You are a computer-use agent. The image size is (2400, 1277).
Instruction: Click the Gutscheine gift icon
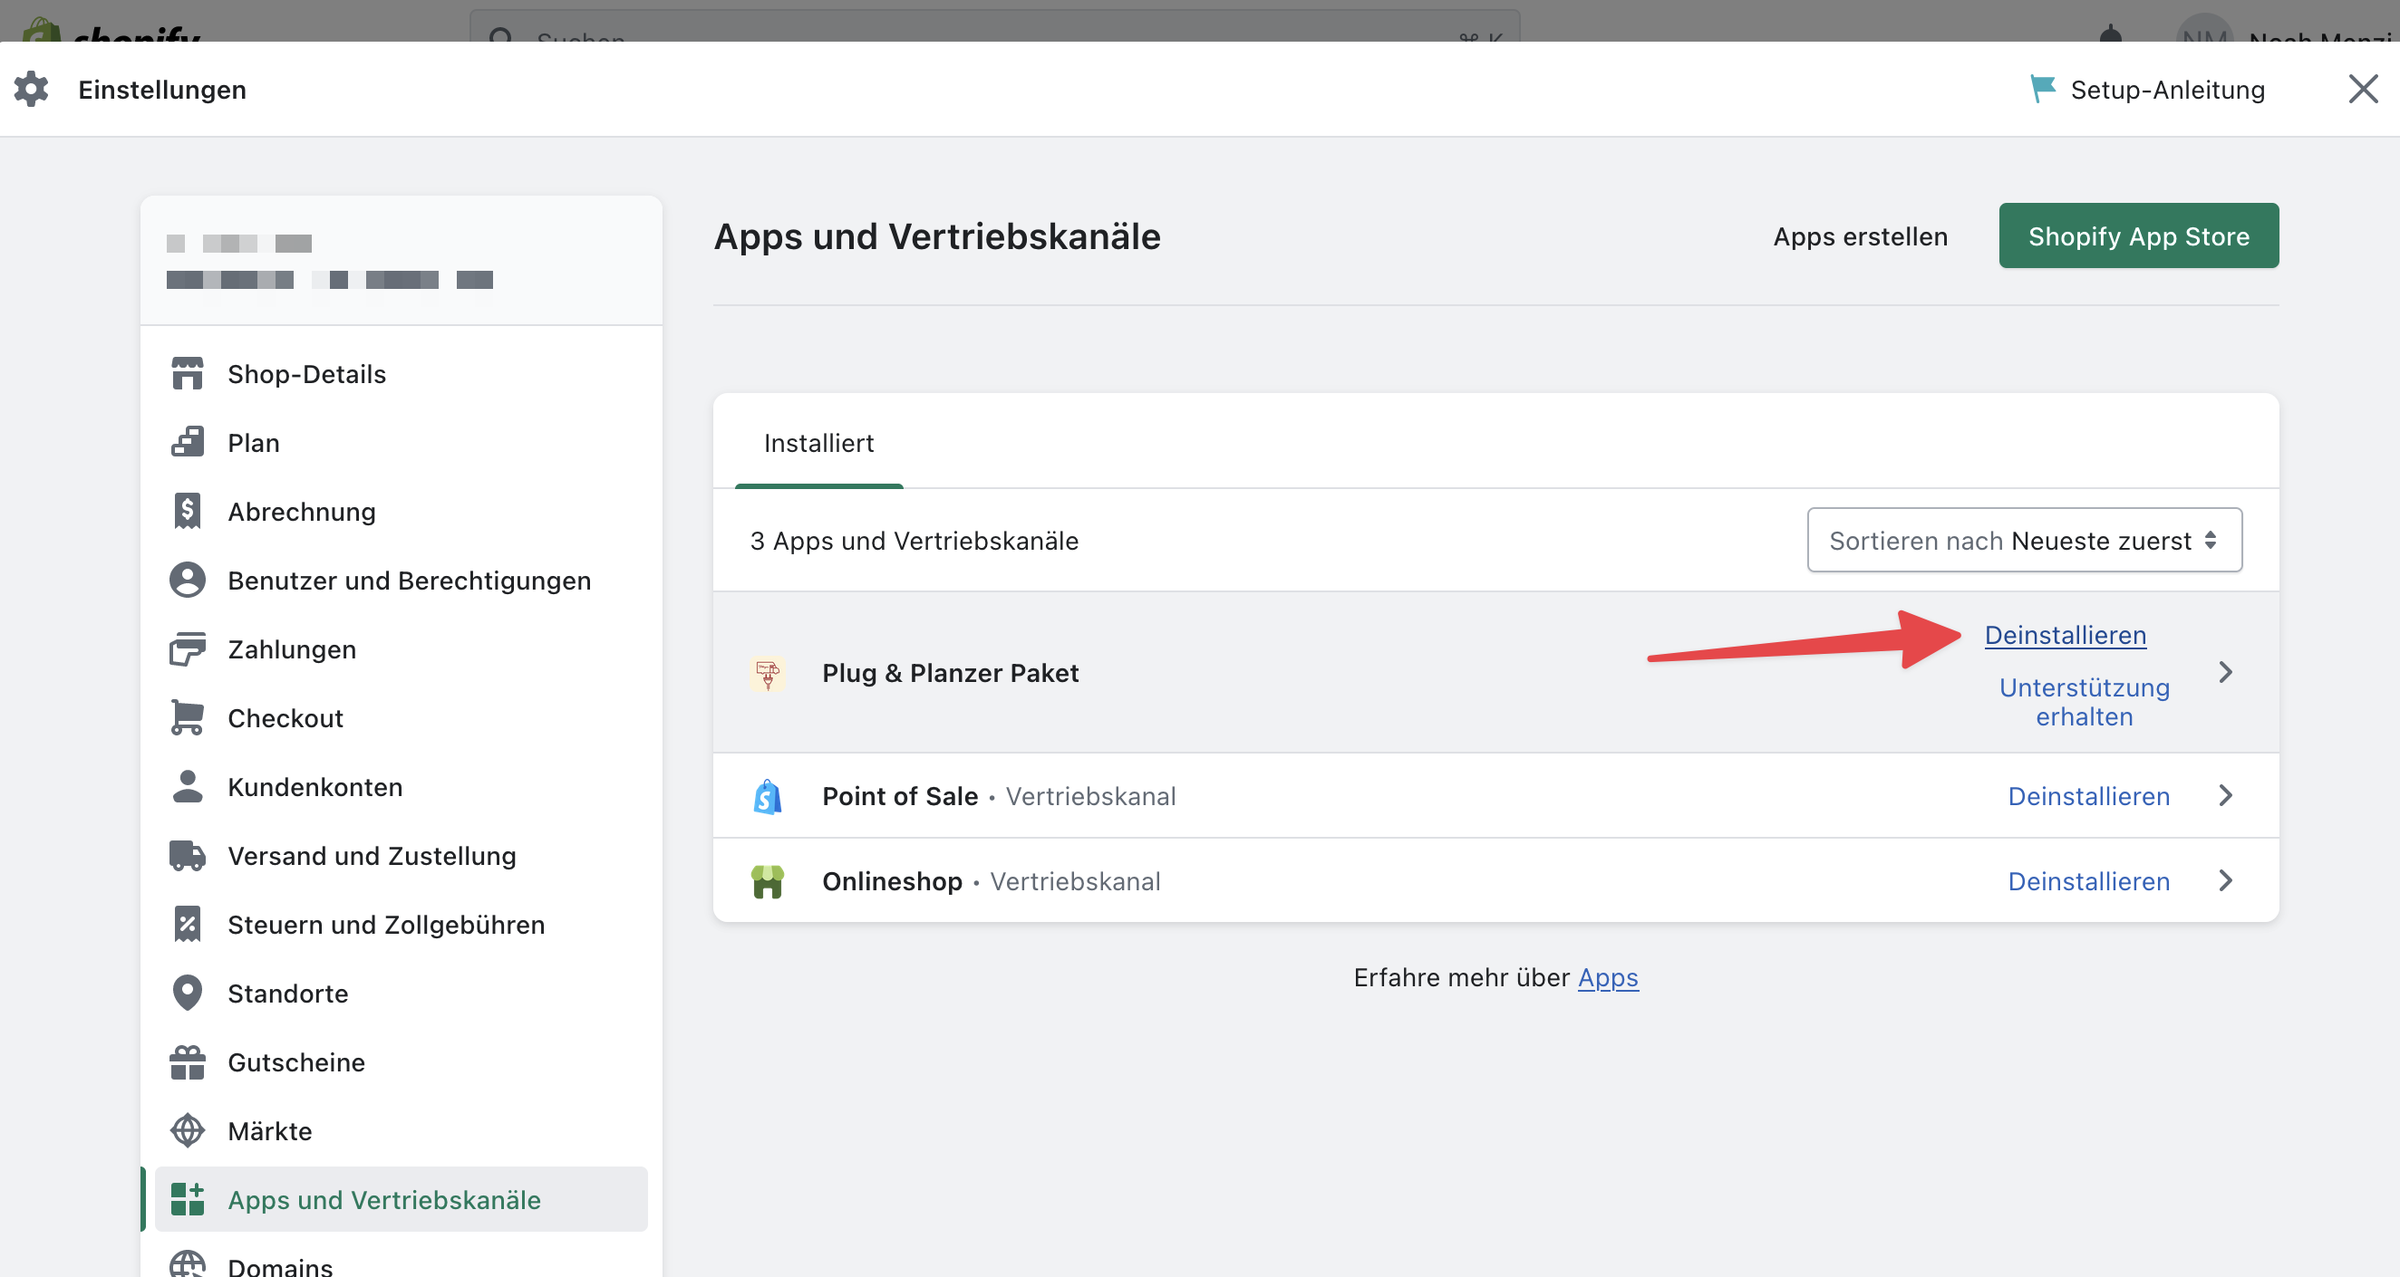(x=188, y=1062)
